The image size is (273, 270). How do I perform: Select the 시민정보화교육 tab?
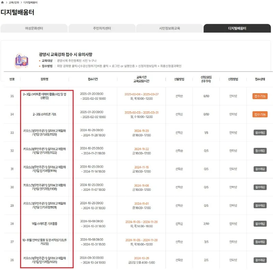click(x=170, y=28)
